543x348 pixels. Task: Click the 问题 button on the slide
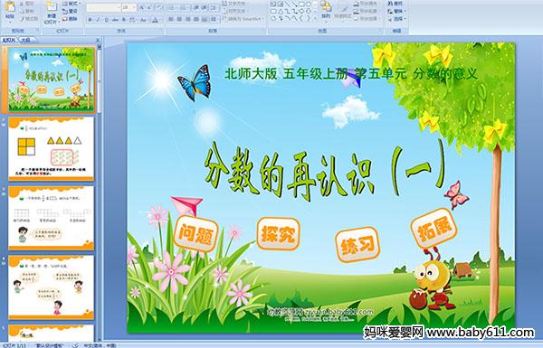click(x=195, y=233)
